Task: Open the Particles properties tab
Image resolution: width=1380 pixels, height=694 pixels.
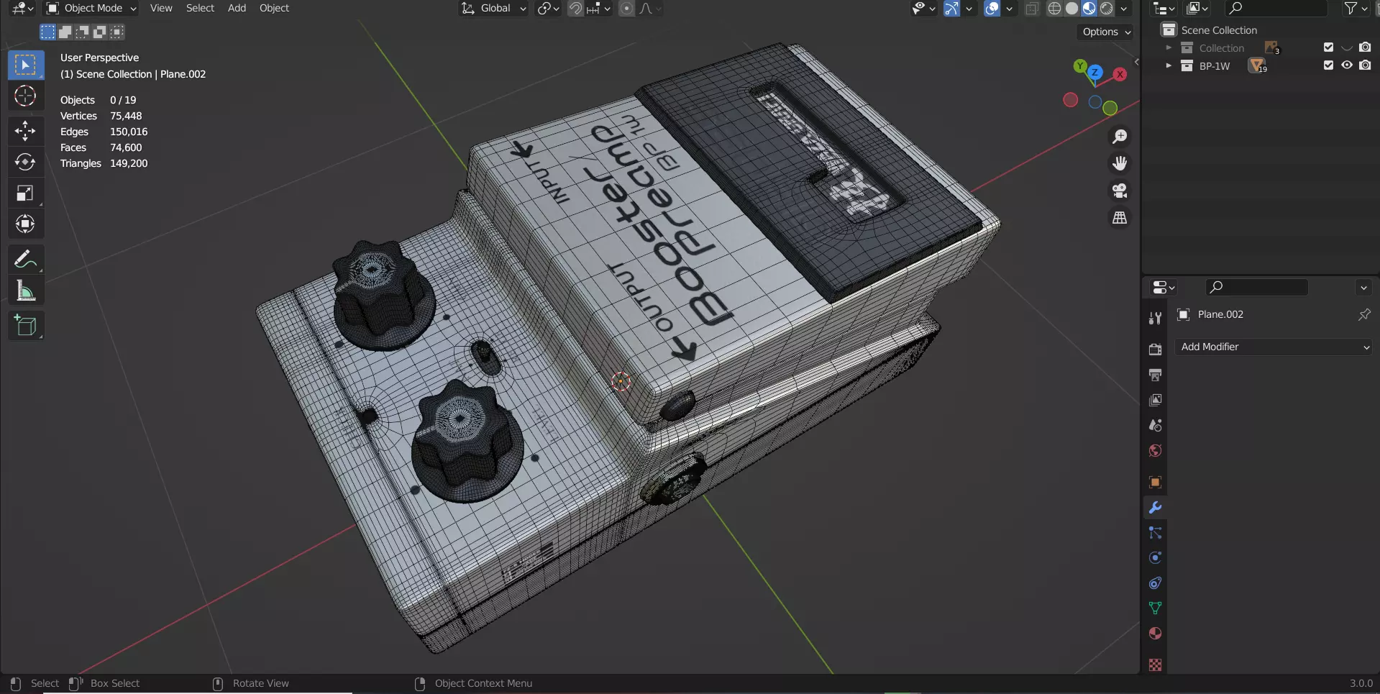Action: (x=1155, y=532)
